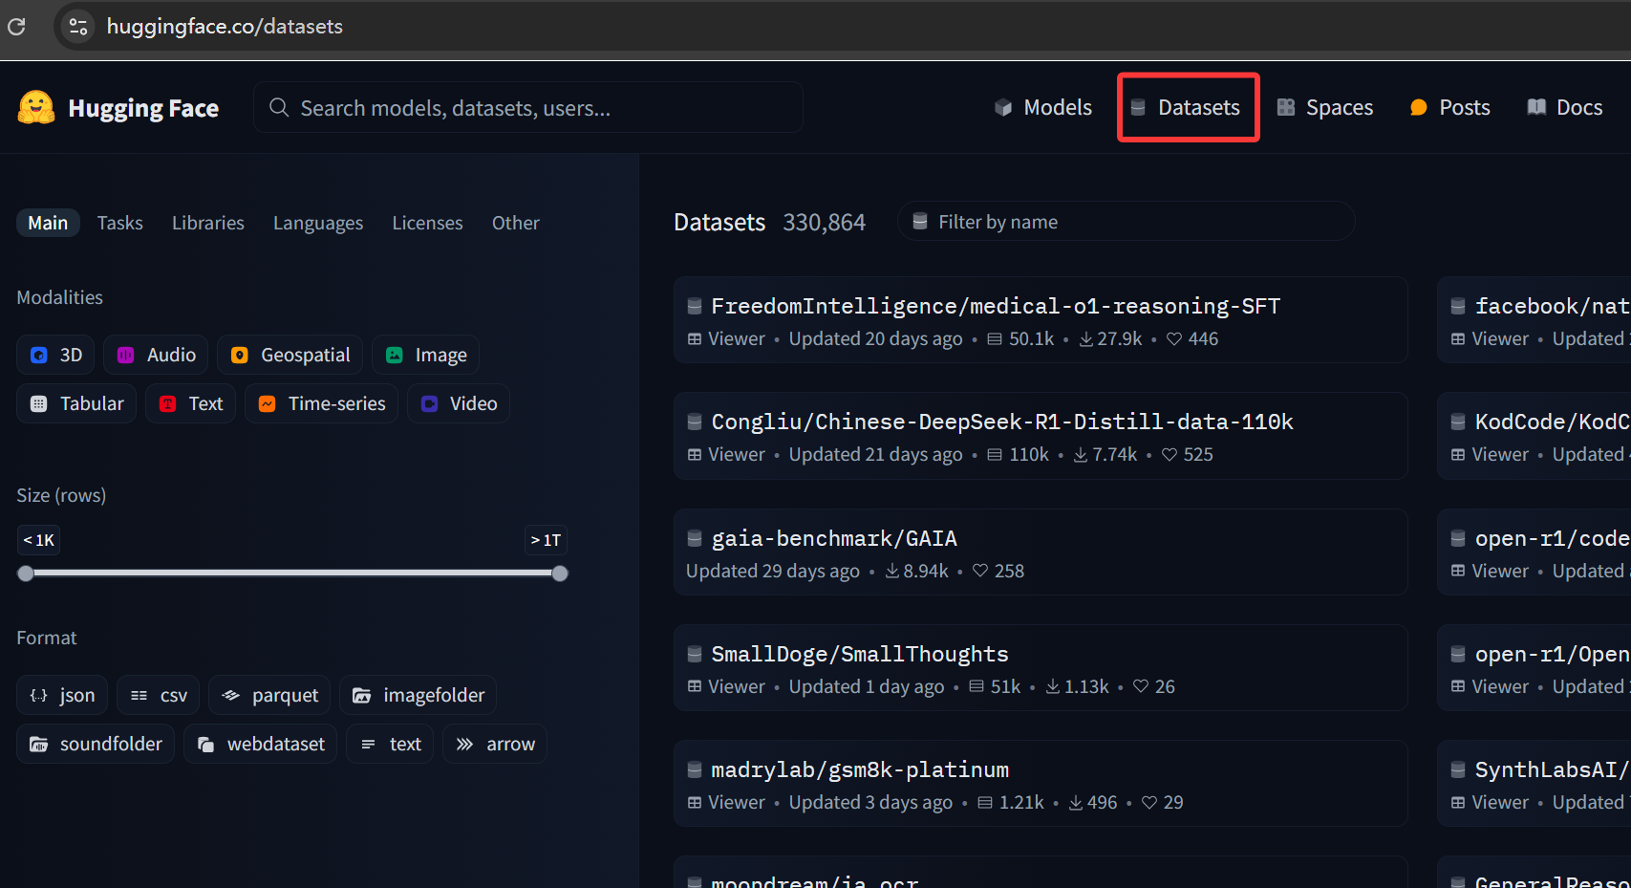Select the Main filter tab
This screenshot has width=1631, height=888.
coord(48,223)
